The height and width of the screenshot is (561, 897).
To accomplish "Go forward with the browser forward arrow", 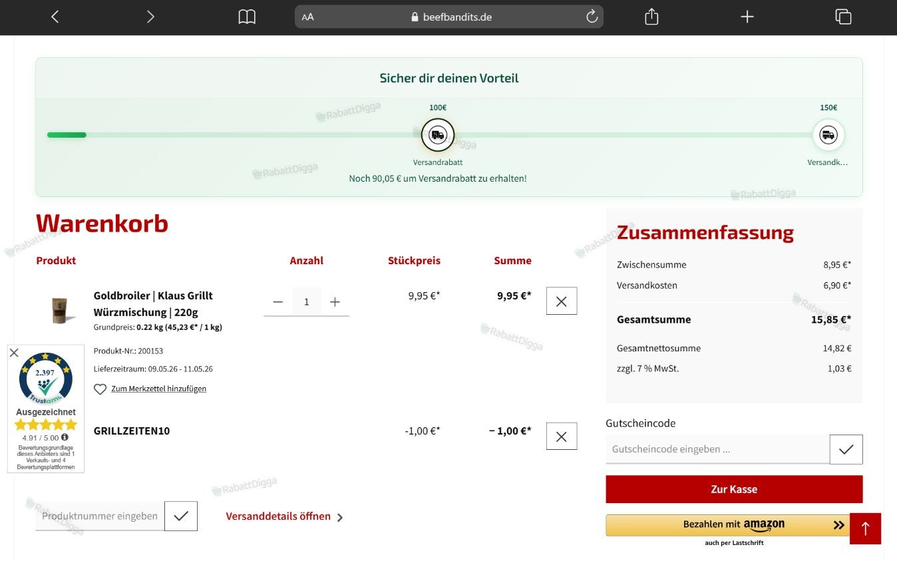I will pyautogui.click(x=150, y=17).
